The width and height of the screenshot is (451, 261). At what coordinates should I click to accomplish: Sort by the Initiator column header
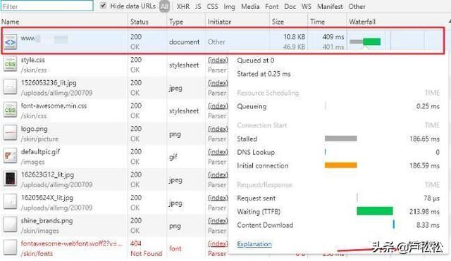237,22
